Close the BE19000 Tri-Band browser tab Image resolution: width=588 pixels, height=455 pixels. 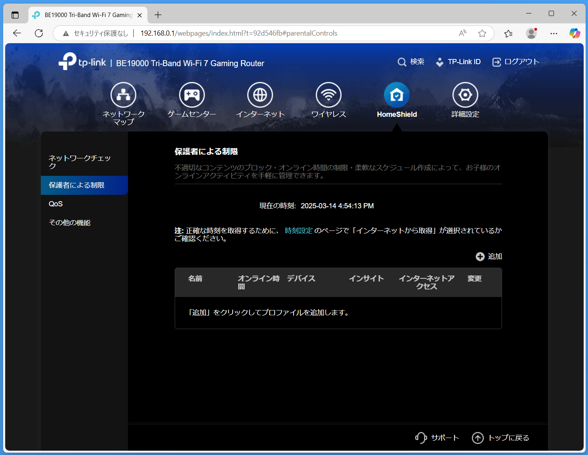[139, 15]
